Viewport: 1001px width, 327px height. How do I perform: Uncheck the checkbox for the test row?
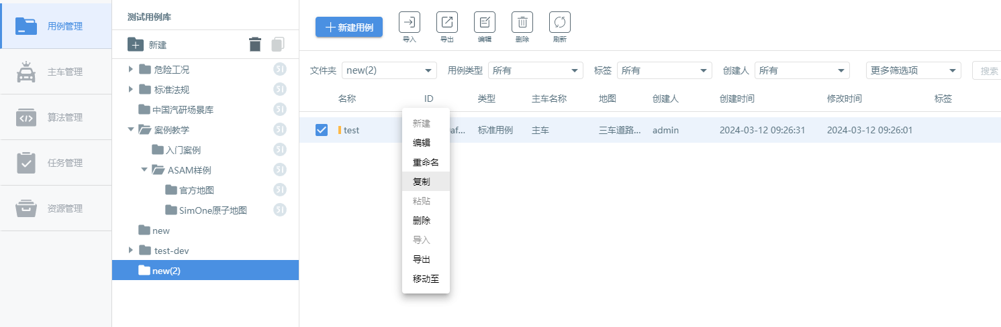[x=322, y=130]
